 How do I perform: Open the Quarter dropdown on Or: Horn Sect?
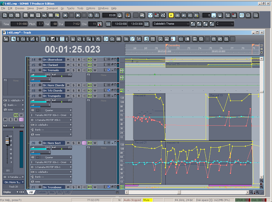51,157
